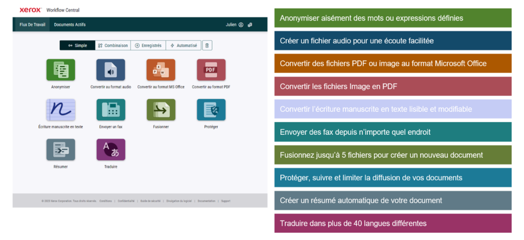This screenshot has height=240, width=524.
Task: Open the Confidentialité footer link
Action: (x=126, y=201)
